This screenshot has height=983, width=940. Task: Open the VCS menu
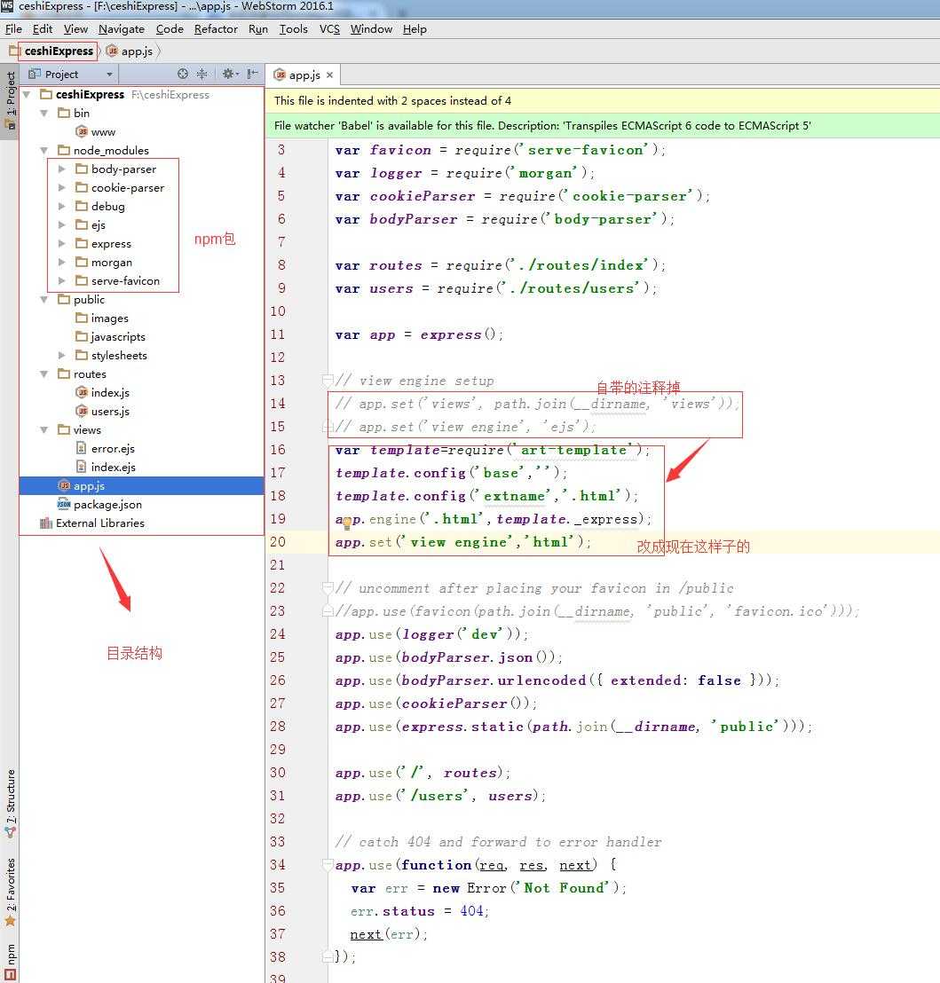(x=329, y=29)
